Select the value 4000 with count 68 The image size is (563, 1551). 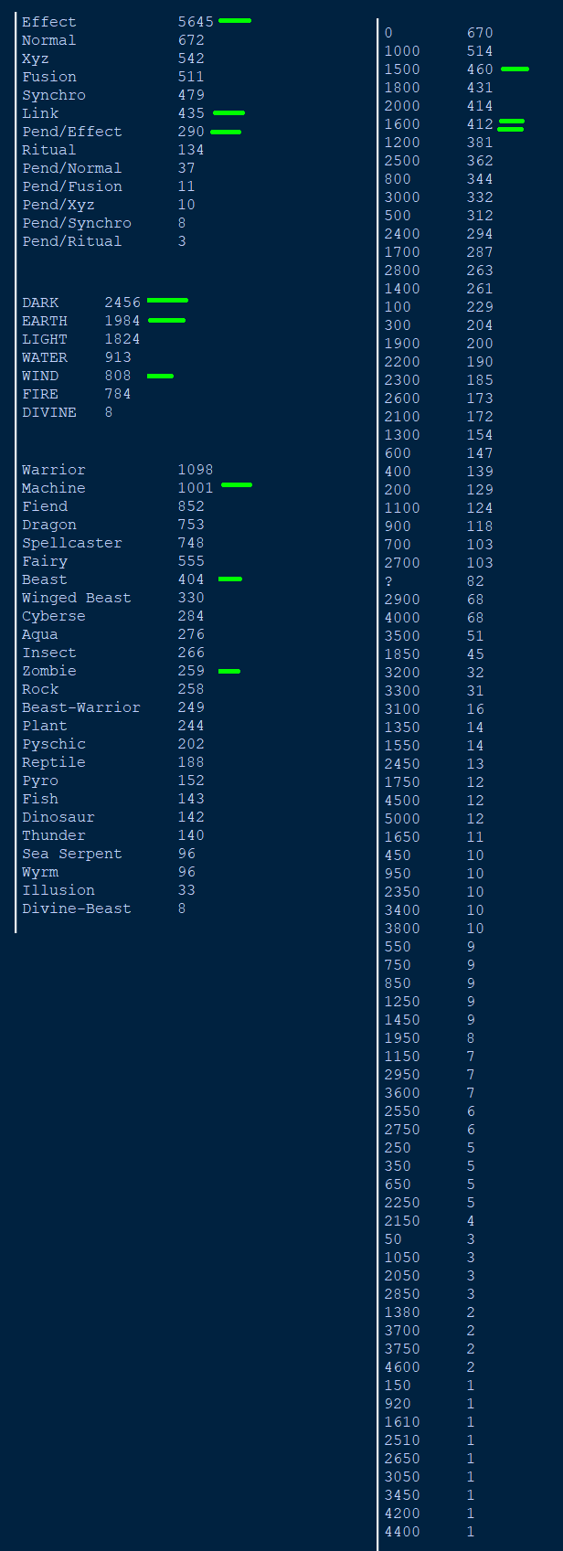(x=402, y=618)
